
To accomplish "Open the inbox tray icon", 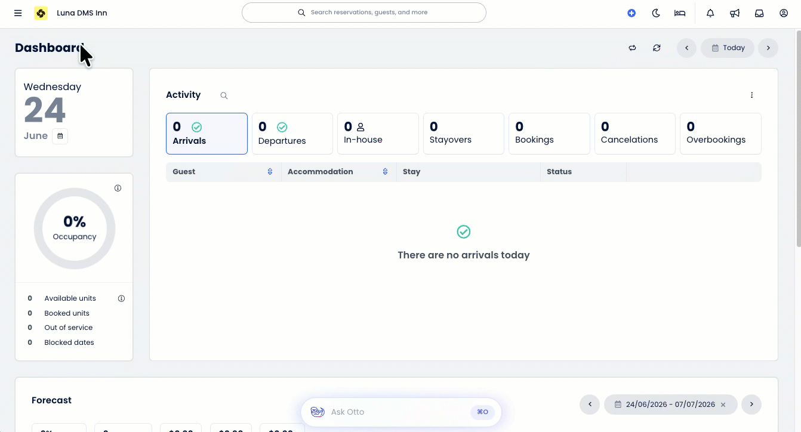I will pos(759,13).
